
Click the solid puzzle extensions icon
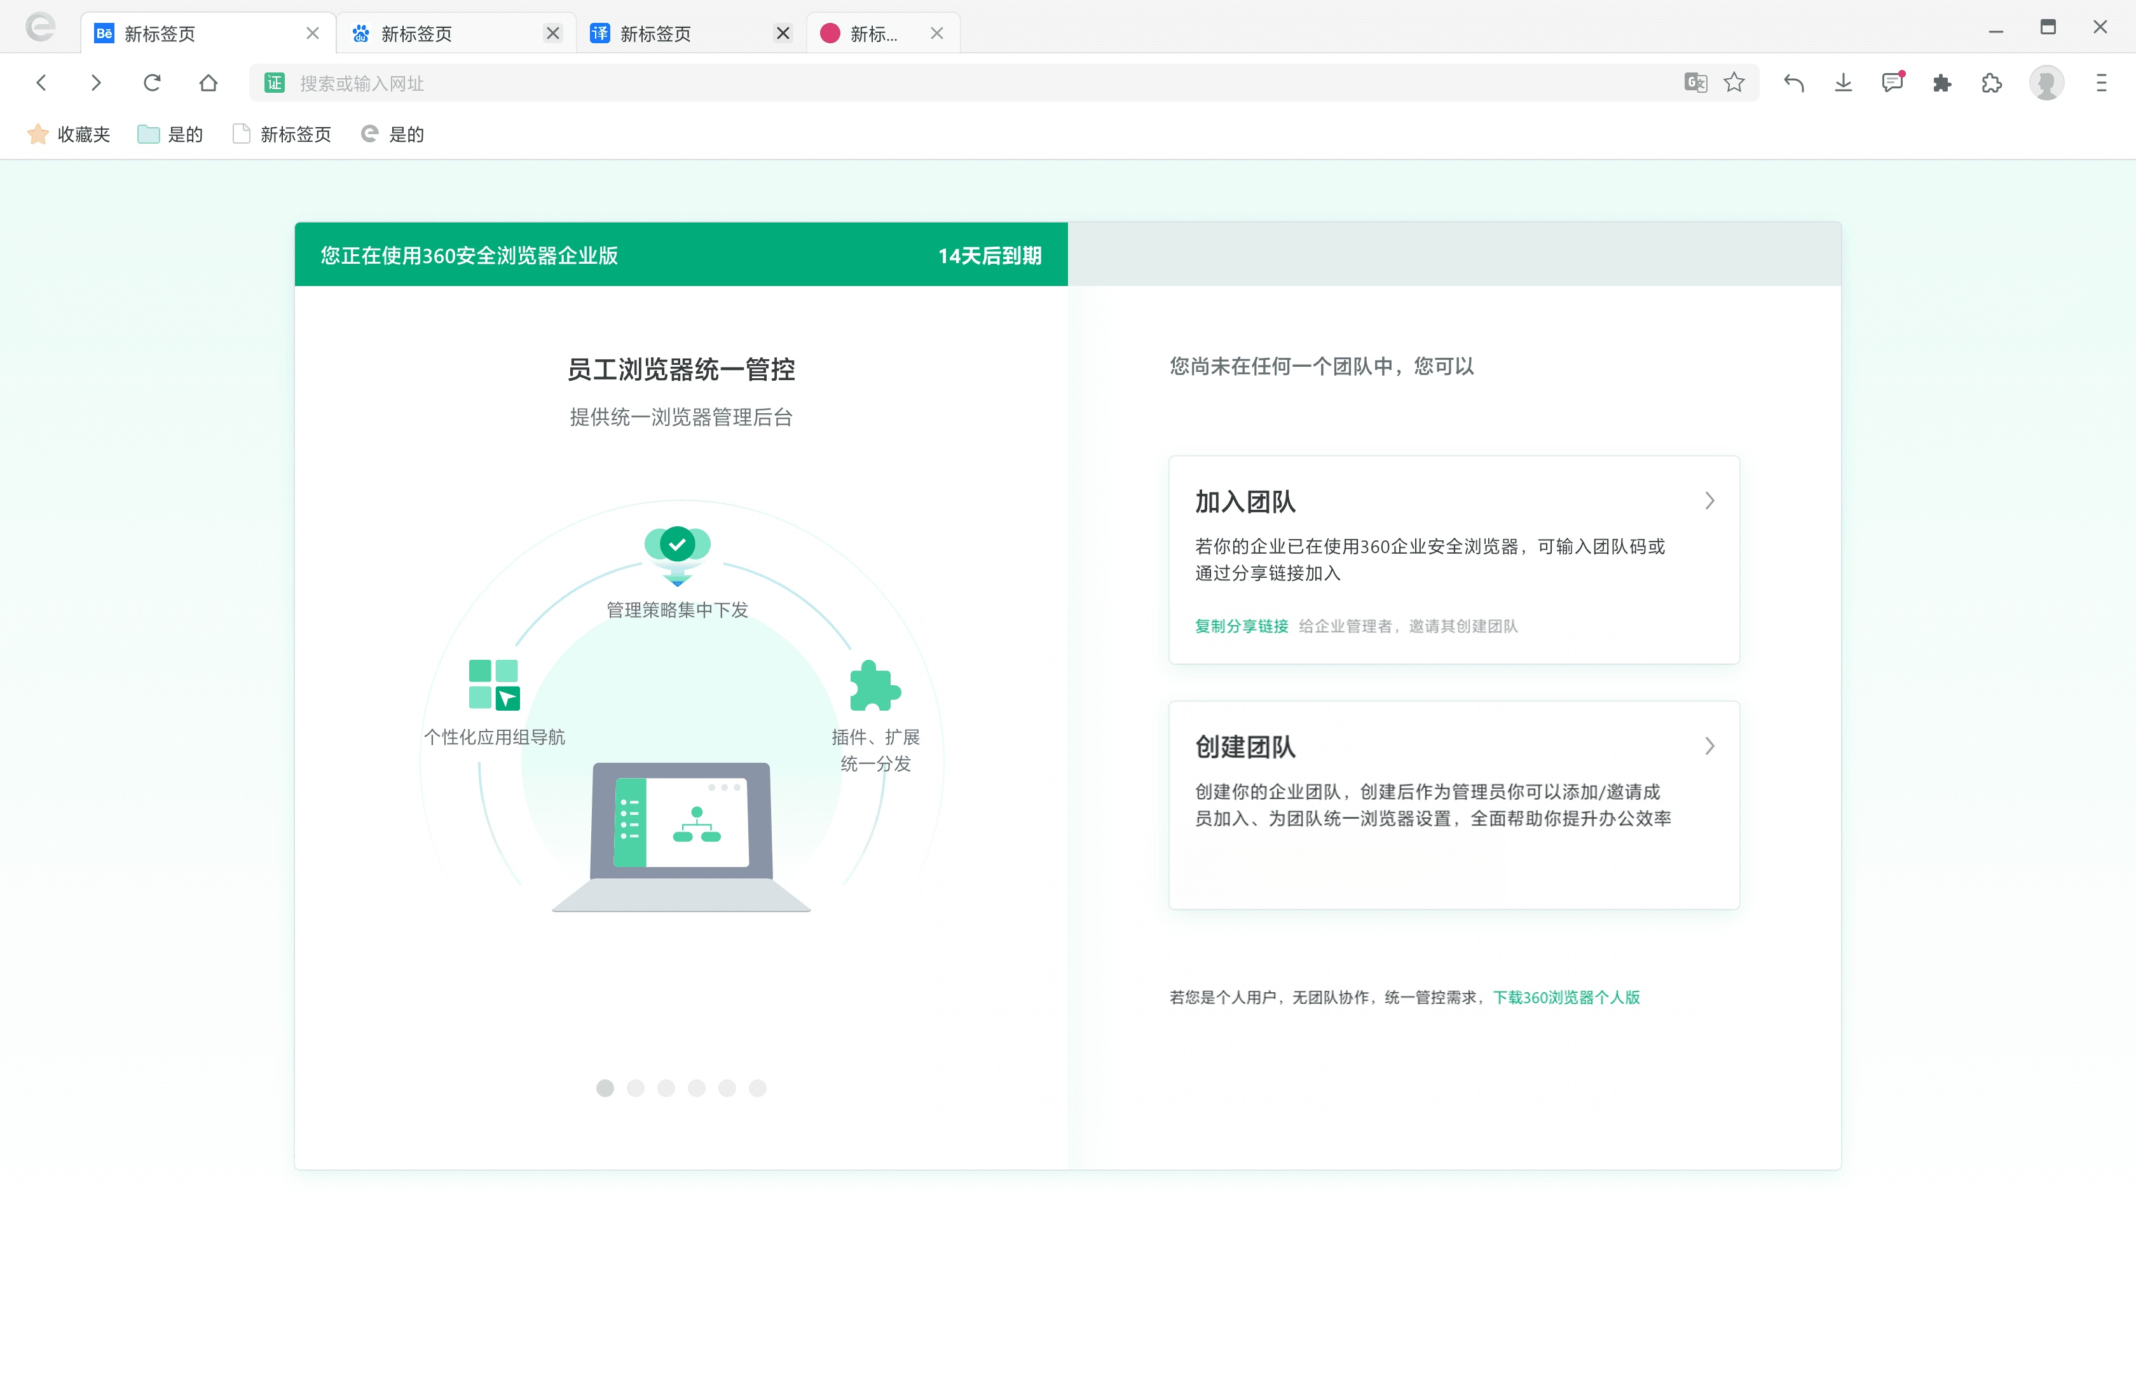click(x=1941, y=83)
